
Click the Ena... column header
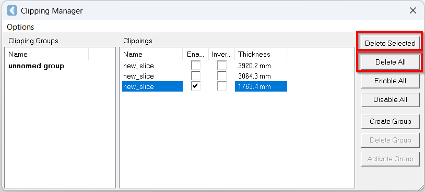(x=195, y=54)
